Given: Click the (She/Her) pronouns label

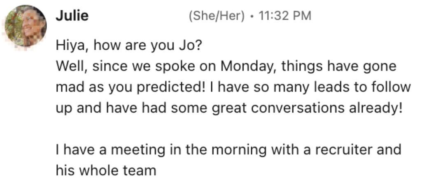Looking at the screenshot, I should coord(216,16).
